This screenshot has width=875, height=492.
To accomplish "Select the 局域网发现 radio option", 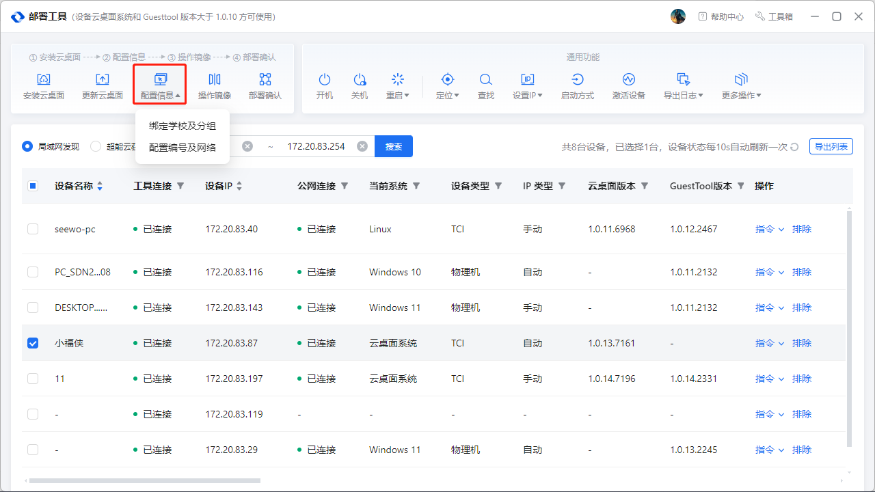I will 27,146.
